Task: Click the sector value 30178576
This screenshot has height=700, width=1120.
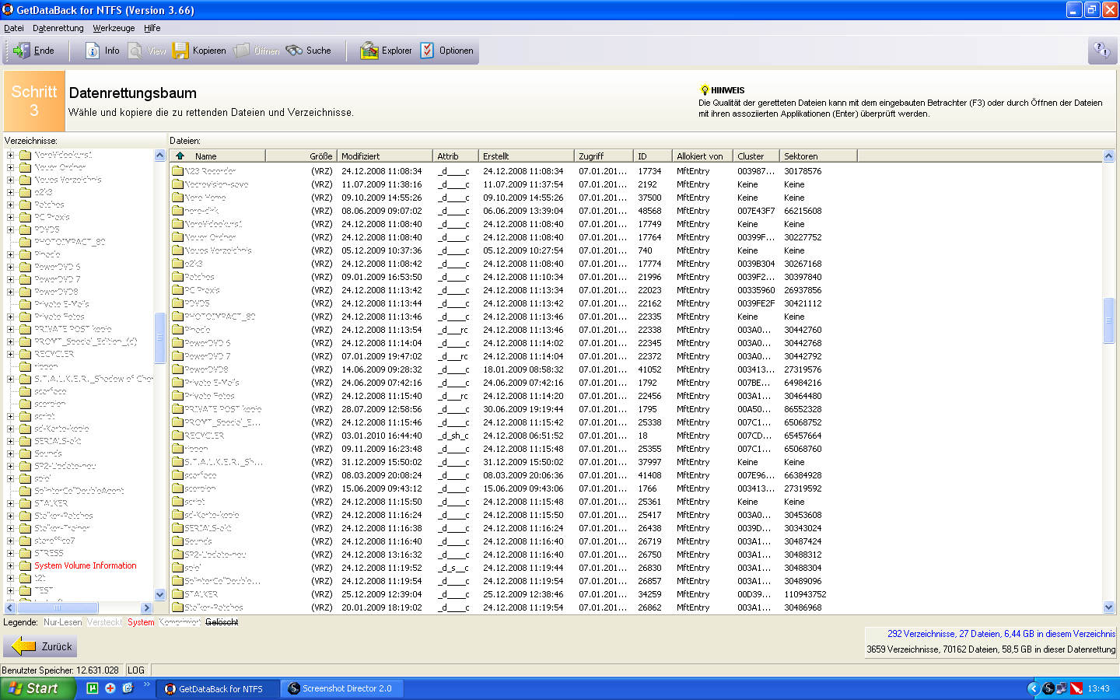Action: [x=803, y=171]
